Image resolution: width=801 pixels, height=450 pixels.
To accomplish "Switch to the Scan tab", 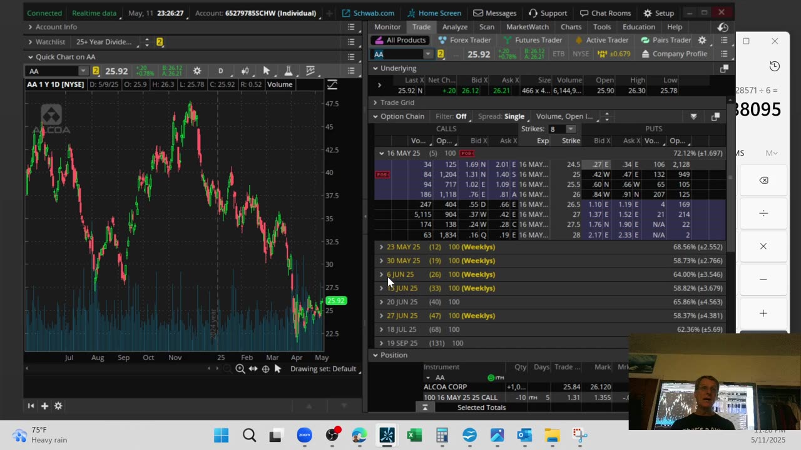I will pos(487,27).
